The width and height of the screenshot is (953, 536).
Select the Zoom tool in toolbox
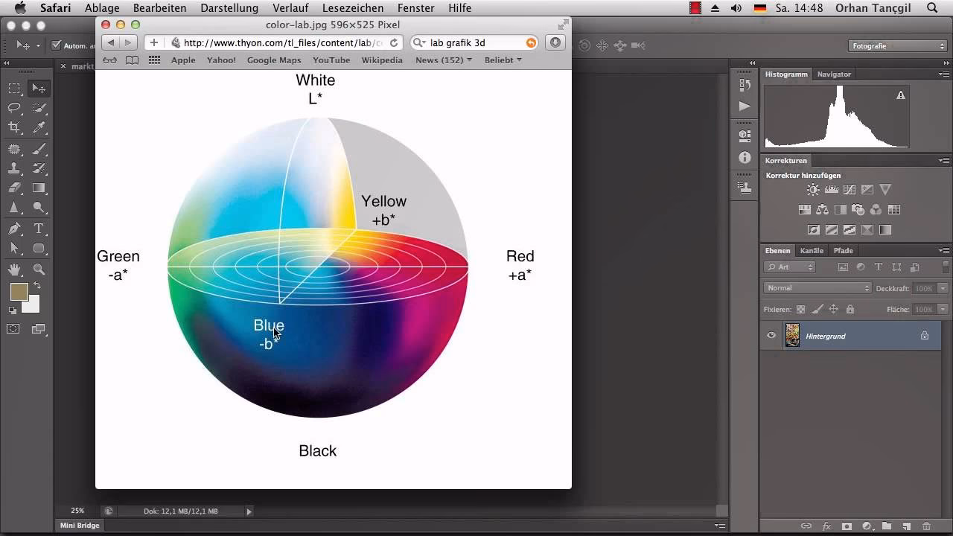[39, 269]
